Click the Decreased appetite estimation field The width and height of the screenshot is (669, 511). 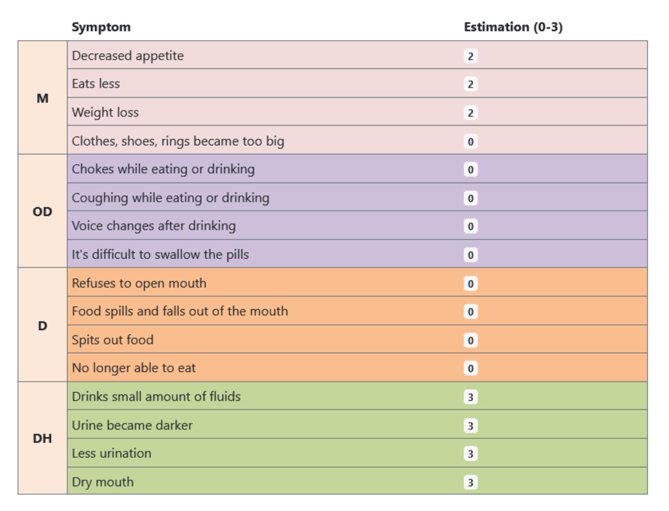470,56
